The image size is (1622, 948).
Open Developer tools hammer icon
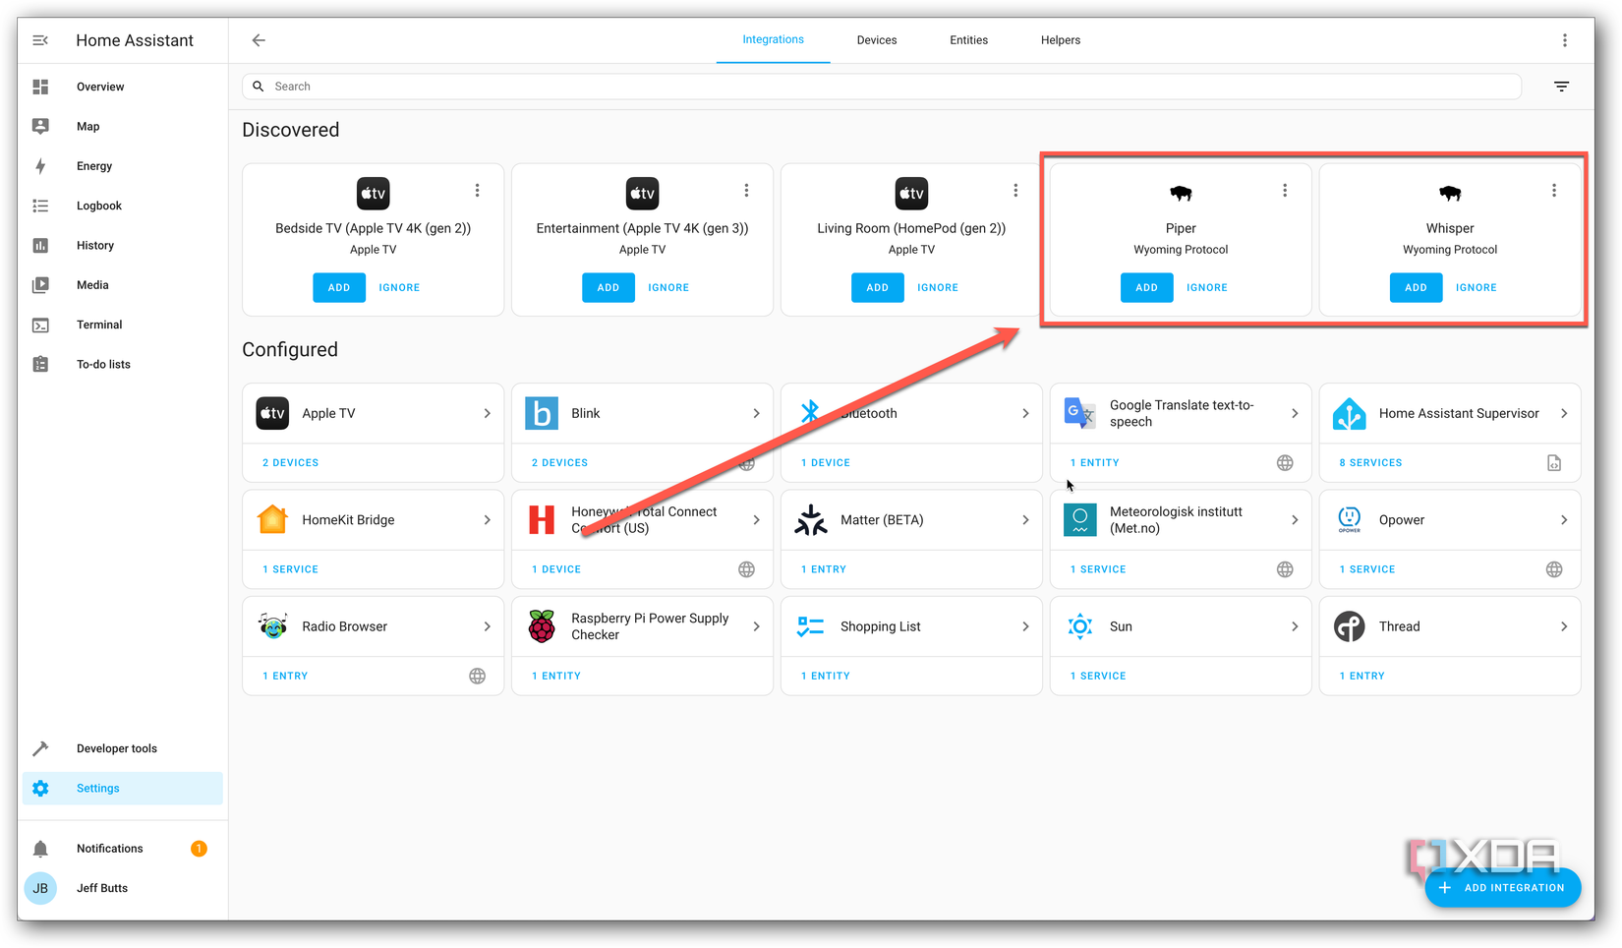(x=40, y=748)
